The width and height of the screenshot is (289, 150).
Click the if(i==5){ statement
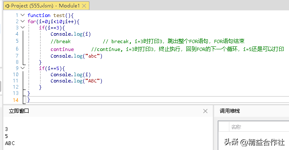pyautogui.click(x=52, y=68)
